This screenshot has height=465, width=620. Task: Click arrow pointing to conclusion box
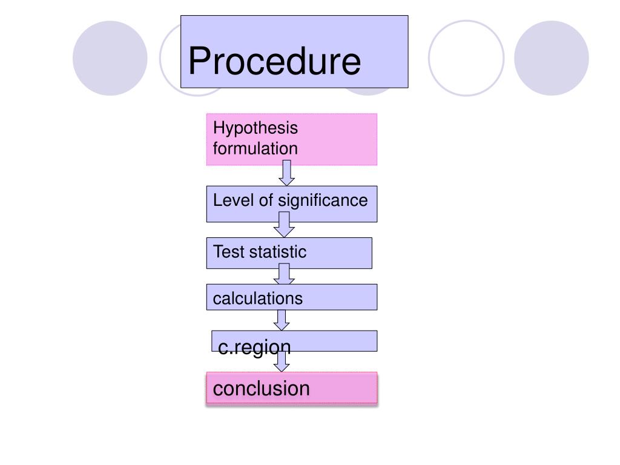[282, 361]
